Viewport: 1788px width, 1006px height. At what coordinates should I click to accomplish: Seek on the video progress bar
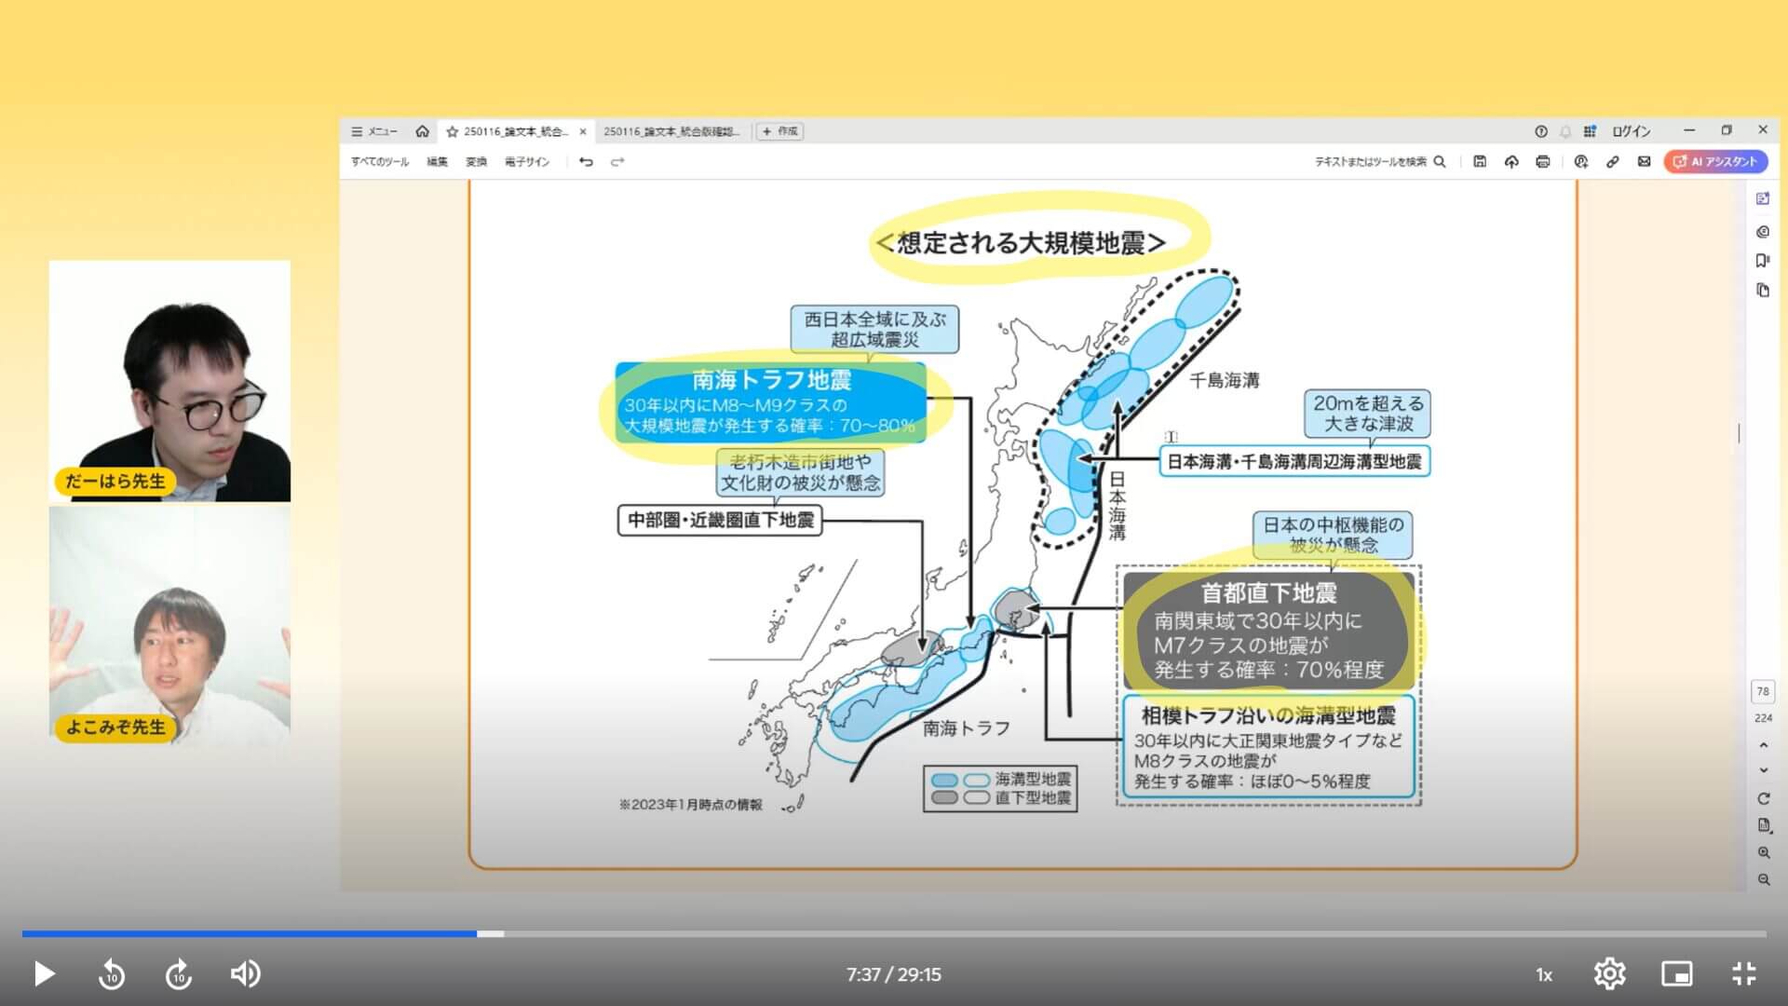point(894,933)
